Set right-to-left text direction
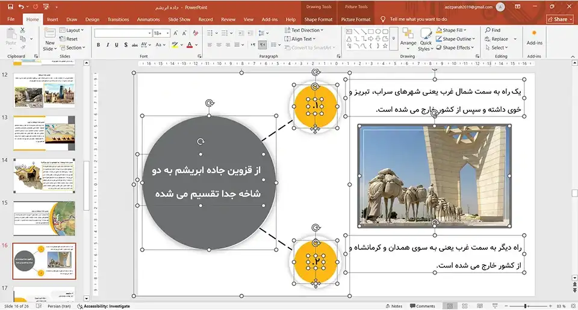Screen dimensions: 578x310 (x=263, y=45)
